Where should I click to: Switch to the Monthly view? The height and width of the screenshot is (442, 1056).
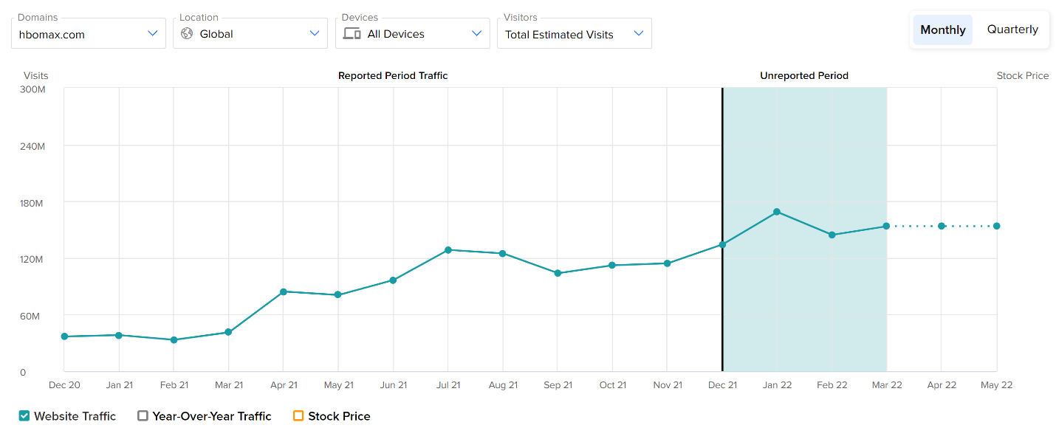point(943,30)
